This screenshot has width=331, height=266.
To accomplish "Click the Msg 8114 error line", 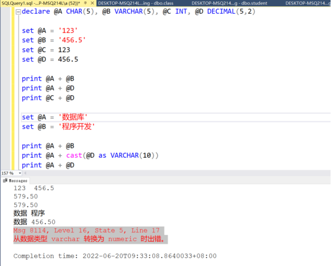I will (x=86, y=230).
